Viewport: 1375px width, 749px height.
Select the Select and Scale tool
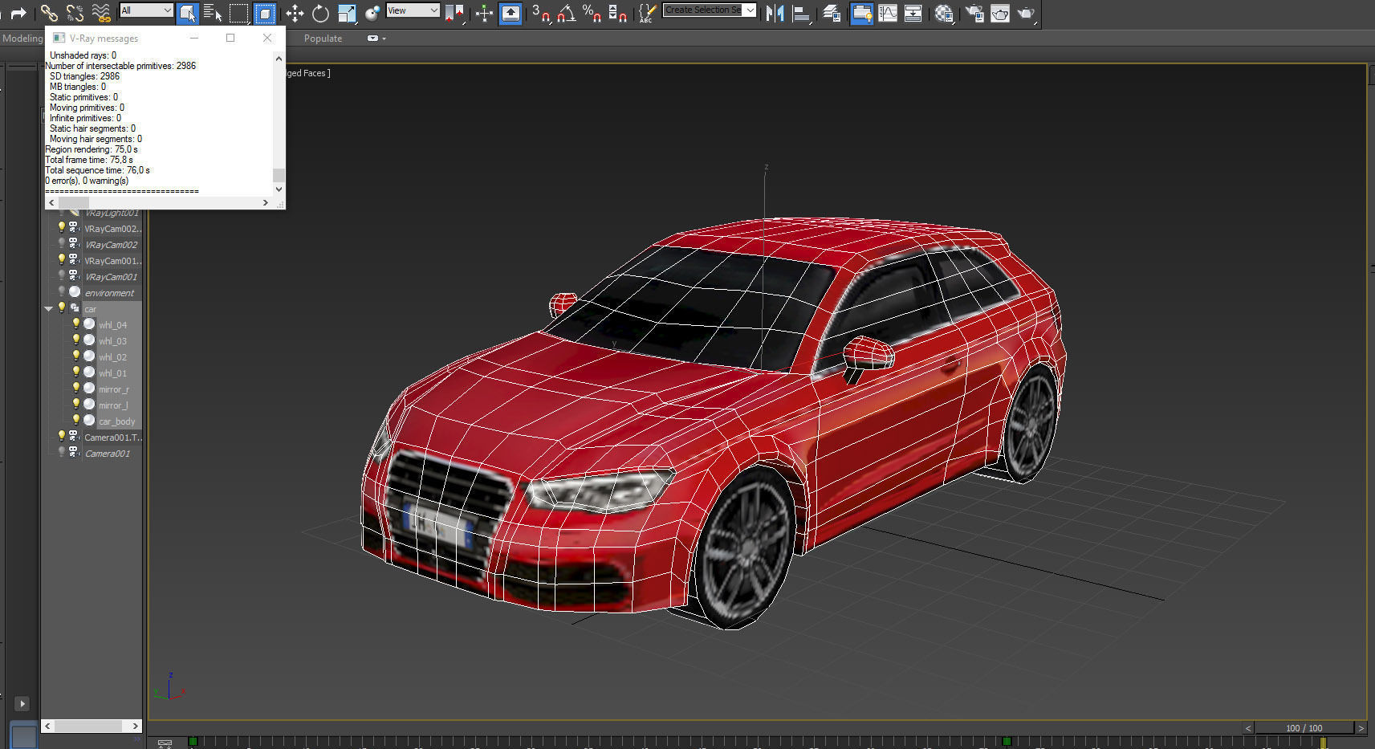tap(347, 13)
